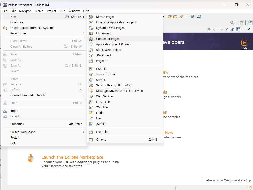Reduce font size on Welcome page

tap(227, 29)
